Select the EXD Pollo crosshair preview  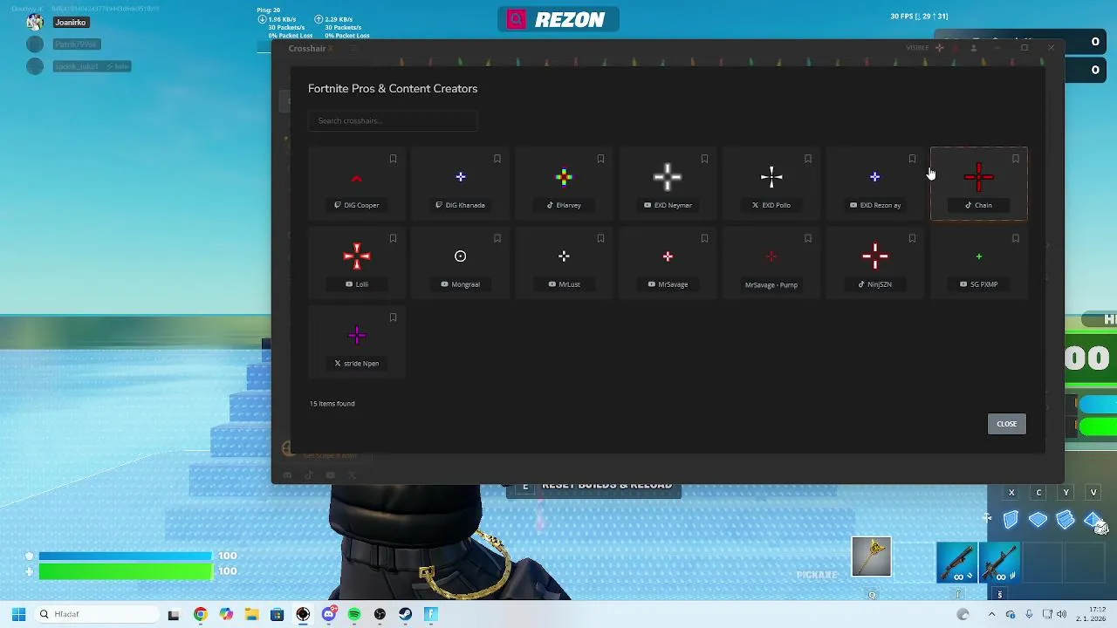(x=771, y=177)
